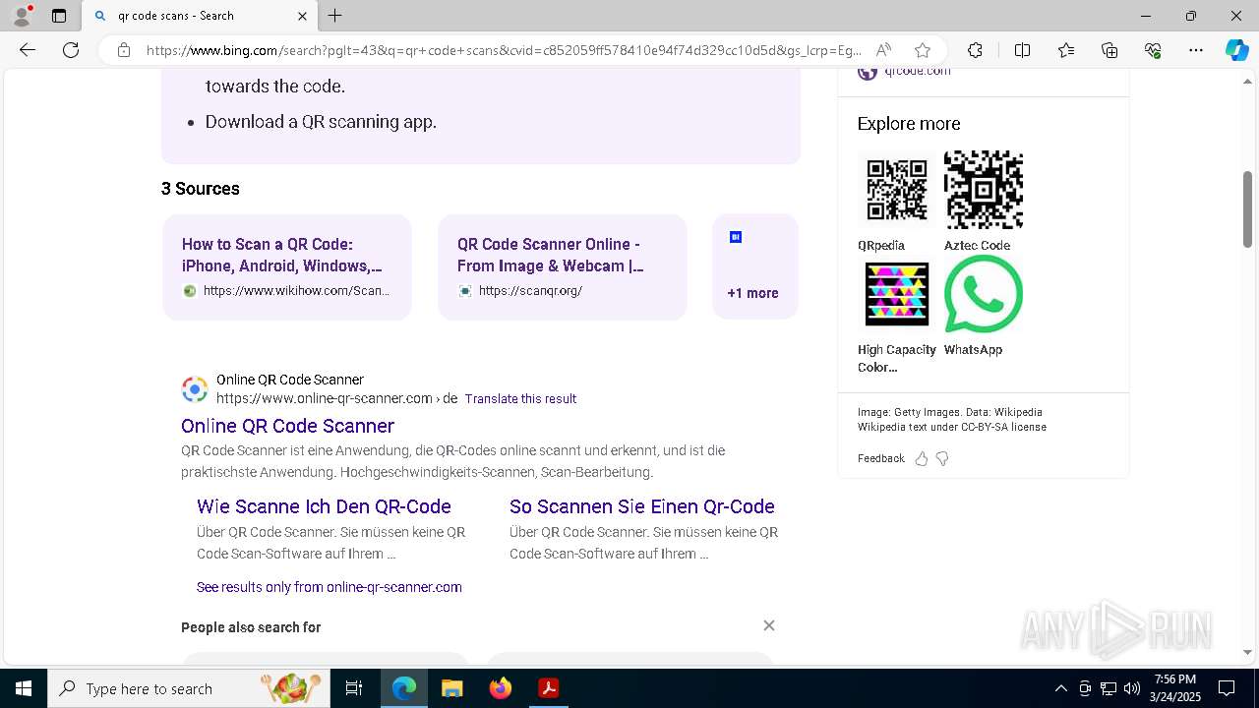This screenshot has width=1259, height=708.
Task: Open Online QR Code Scanner result title
Action: click(x=287, y=426)
